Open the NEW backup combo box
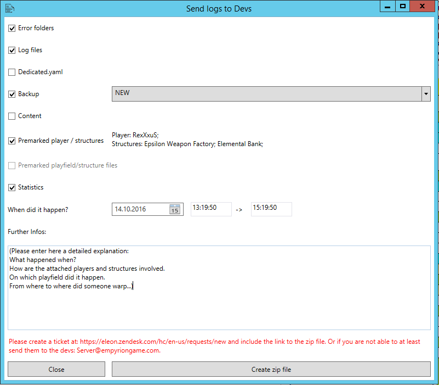Viewport: 439px width, 385px height. [271, 94]
